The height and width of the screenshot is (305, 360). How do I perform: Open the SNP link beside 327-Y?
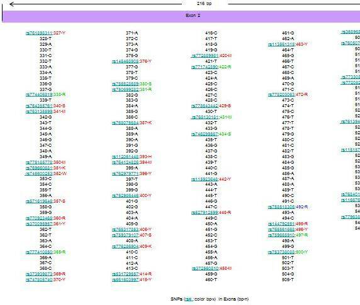coord(39,33)
